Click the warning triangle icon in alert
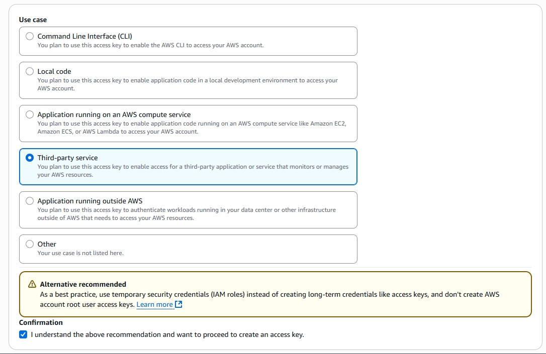 (32, 284)
